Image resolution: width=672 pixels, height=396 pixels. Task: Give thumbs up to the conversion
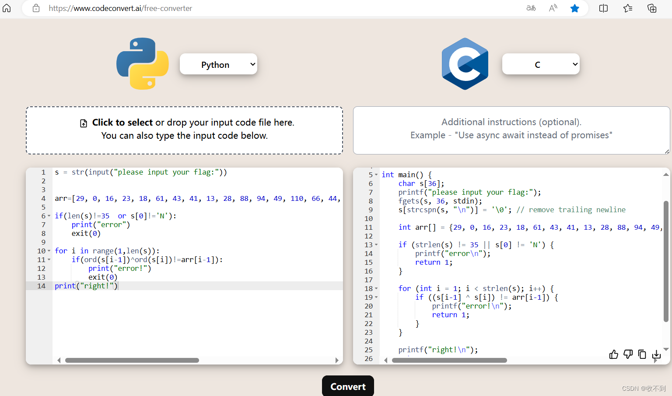[614, 354]
